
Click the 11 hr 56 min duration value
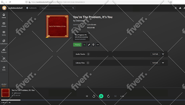click(x=92, y=25)
